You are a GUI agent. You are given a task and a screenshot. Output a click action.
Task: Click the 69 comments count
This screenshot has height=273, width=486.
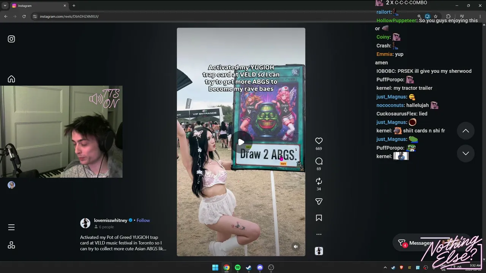(319, 169)
